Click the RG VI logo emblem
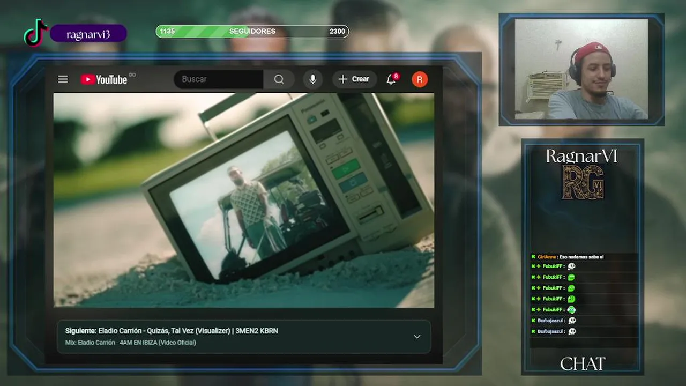This screenshot has width=686, height=386. tap(583, 182)
